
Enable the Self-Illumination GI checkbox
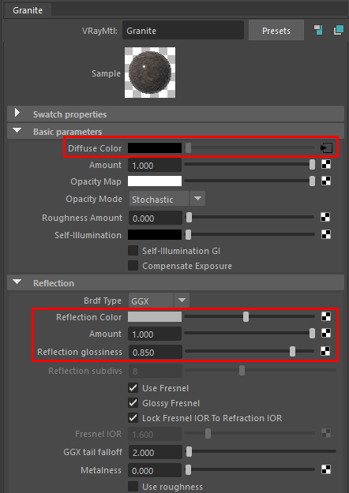pyautogui.click(x=133, y=251)
